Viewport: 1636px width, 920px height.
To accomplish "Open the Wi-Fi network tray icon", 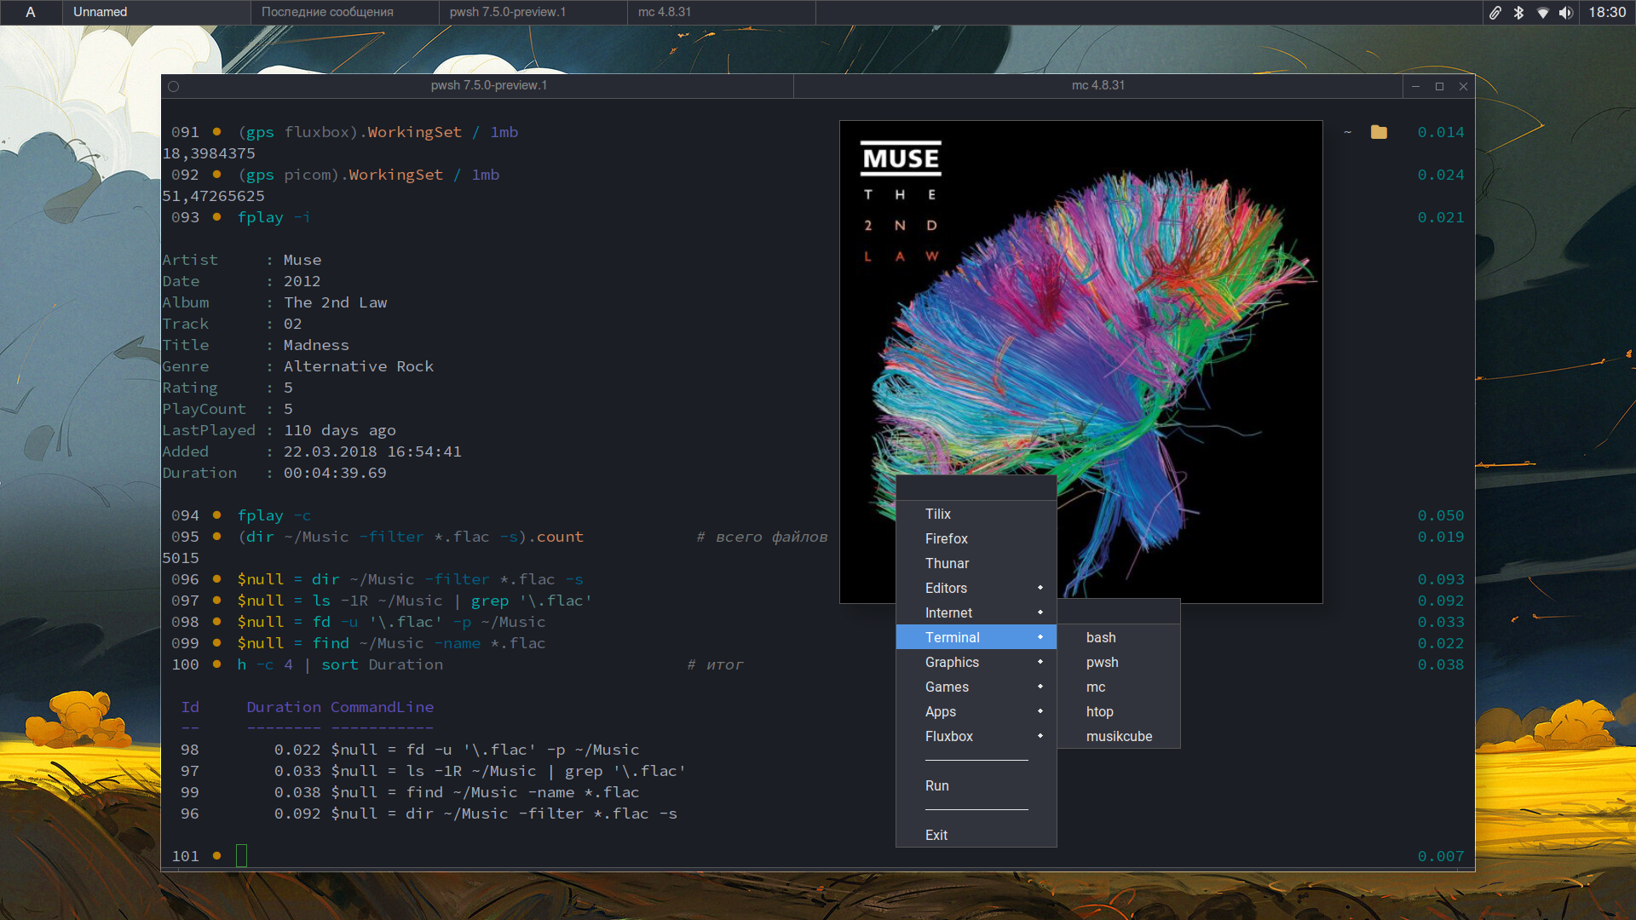I will 1542,12.
